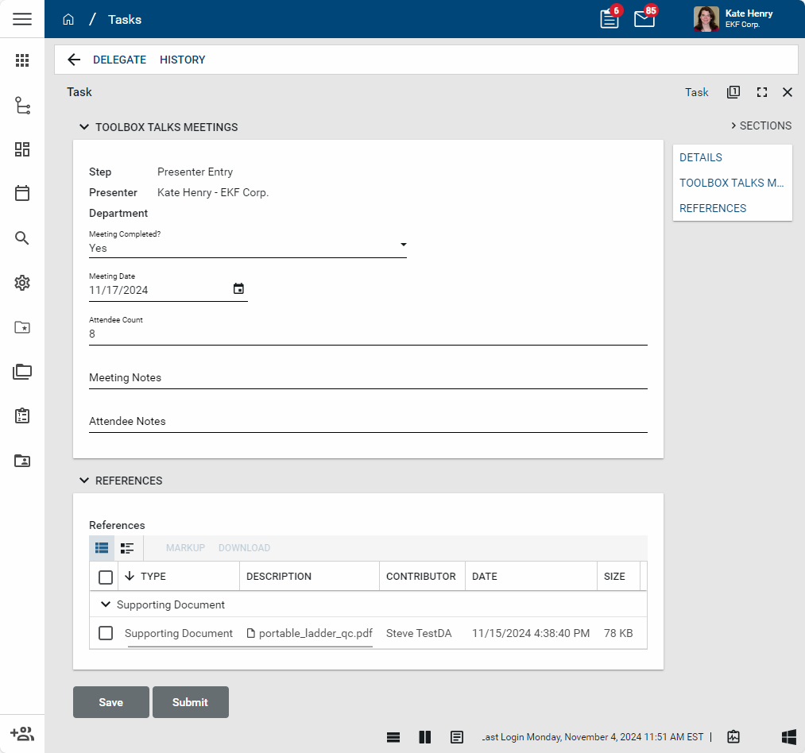Check the select-all references checkbox
The height and width of the screenshot is (753, 805).
(x=106, y=577)
